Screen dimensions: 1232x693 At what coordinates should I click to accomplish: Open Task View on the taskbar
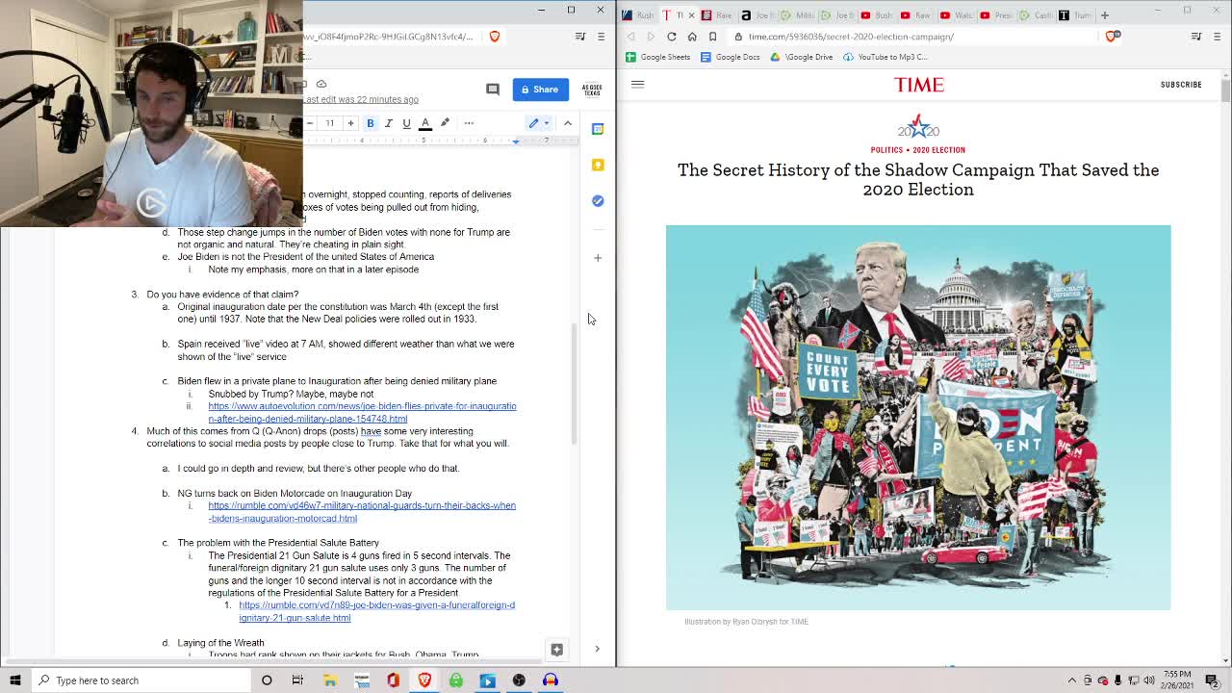coord(297,680)
